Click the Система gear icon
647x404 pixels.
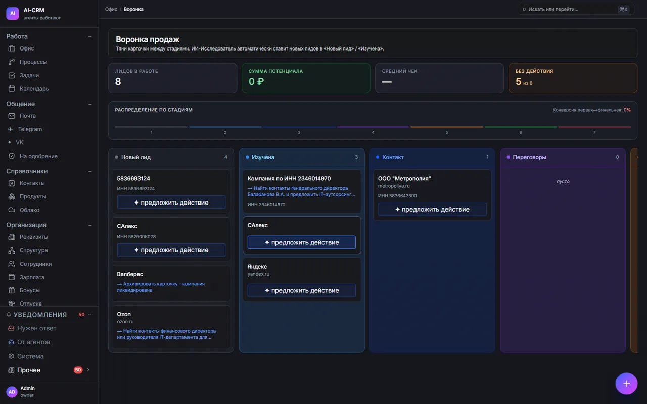[11, 356]
